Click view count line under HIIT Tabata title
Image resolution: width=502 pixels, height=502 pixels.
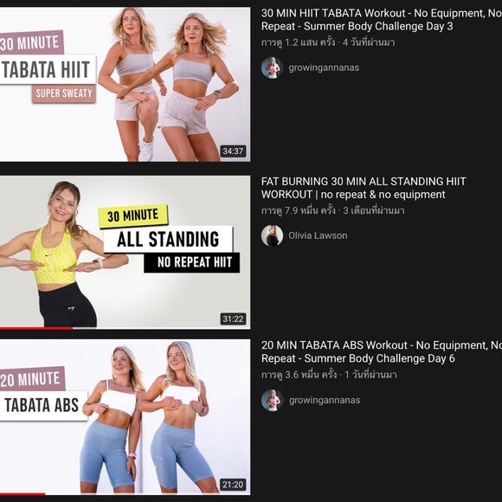pyautogui.click(x=328, y=42)
